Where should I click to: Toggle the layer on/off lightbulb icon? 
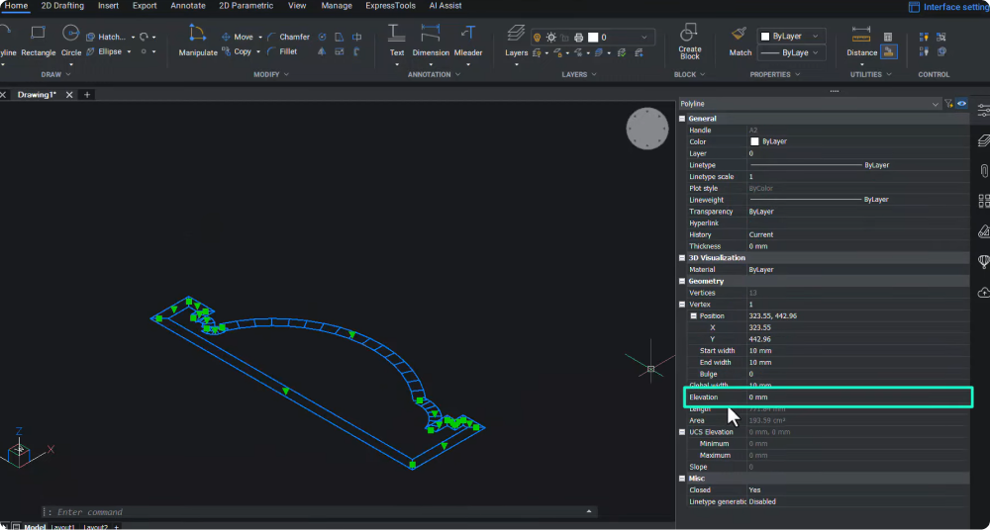pyautogui.click(x=538, y=38)
